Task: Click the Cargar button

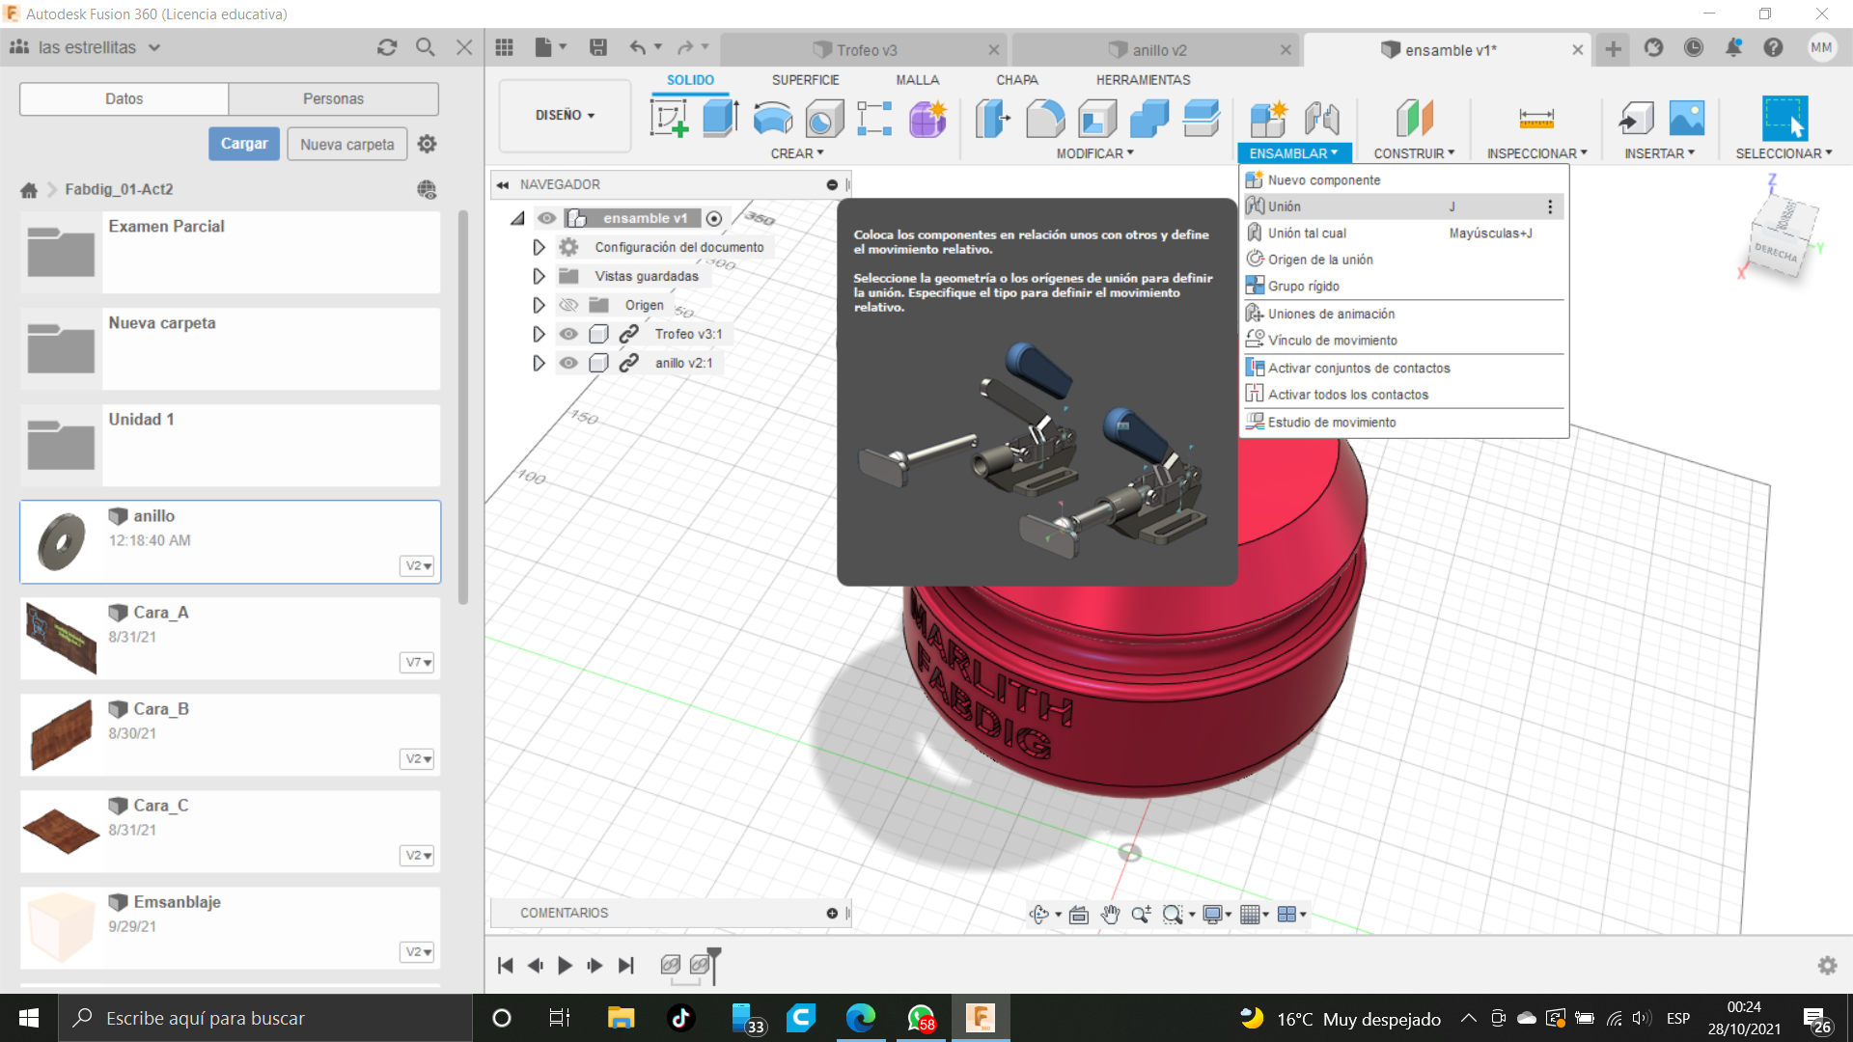Action: tap(244, 144)
